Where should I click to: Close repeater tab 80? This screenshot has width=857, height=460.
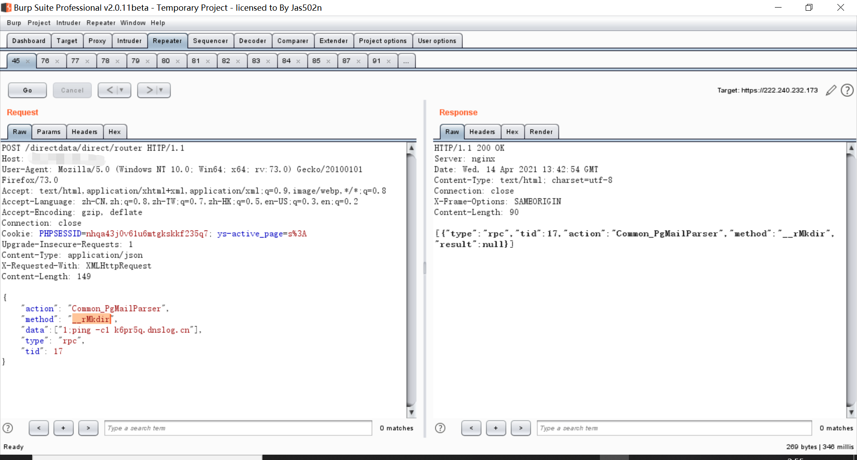(x=178, y=62)
